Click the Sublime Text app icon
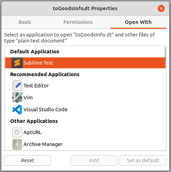The height and width of the screenshot is (172, 171). click(x=17, y=63)
